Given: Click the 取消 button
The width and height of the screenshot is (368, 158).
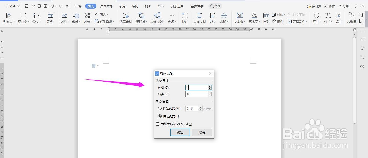Looking at the screenshot, I should (x=202, y=132).
